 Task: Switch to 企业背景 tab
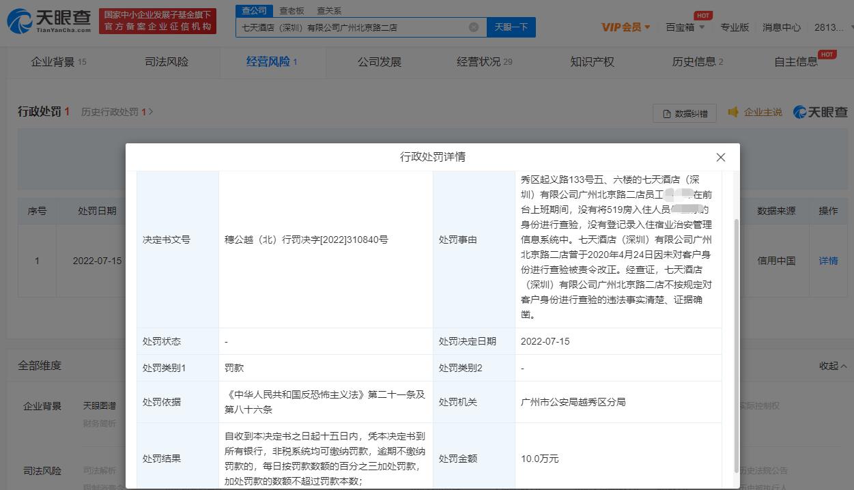(x=59, y=61)
